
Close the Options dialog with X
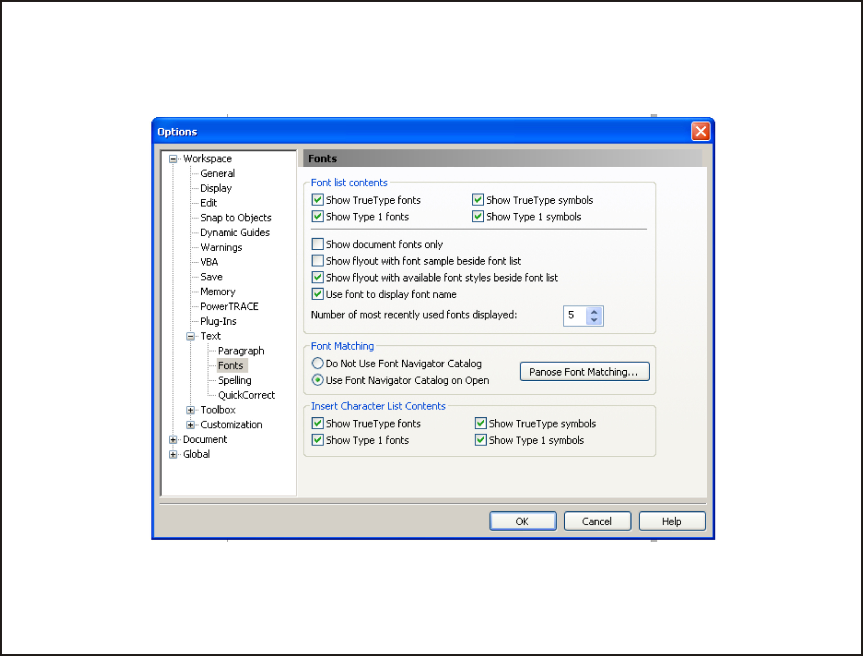point(701,132)
